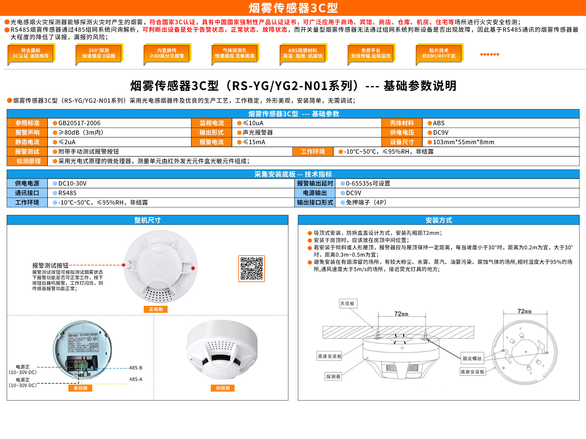Viewport: 586px width, 439px height.
Task: Click the 360°探测 feature badge
Action: click(99, 53)
